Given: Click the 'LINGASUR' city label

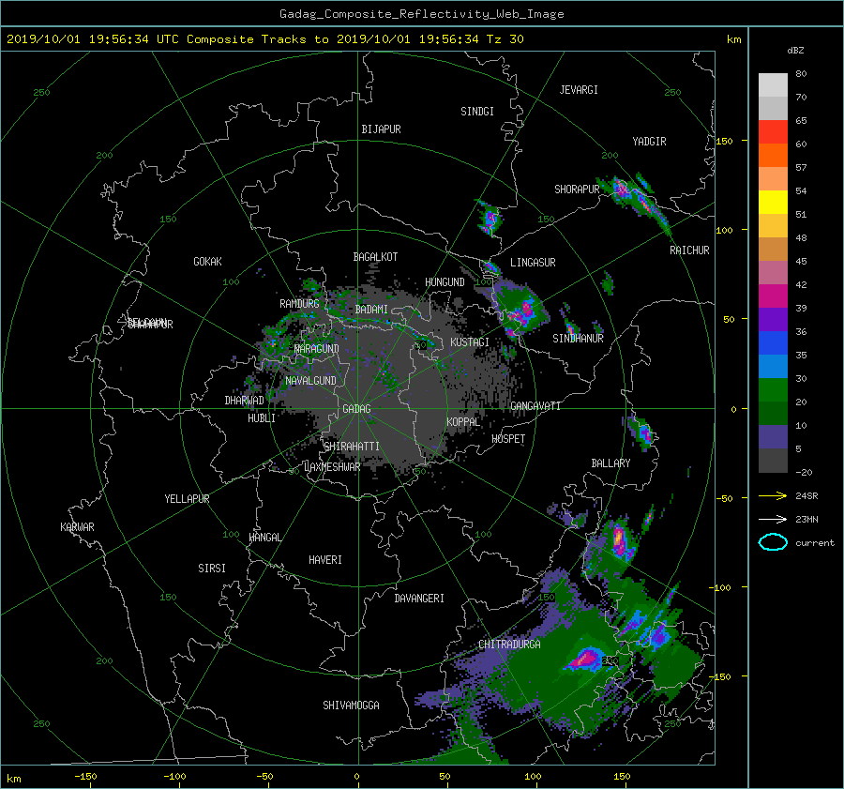Looking at the screenshot, I should tap(533, 263).
